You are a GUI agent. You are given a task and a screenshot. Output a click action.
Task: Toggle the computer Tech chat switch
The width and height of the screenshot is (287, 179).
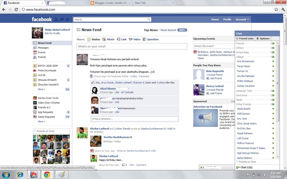coord(272,91)
